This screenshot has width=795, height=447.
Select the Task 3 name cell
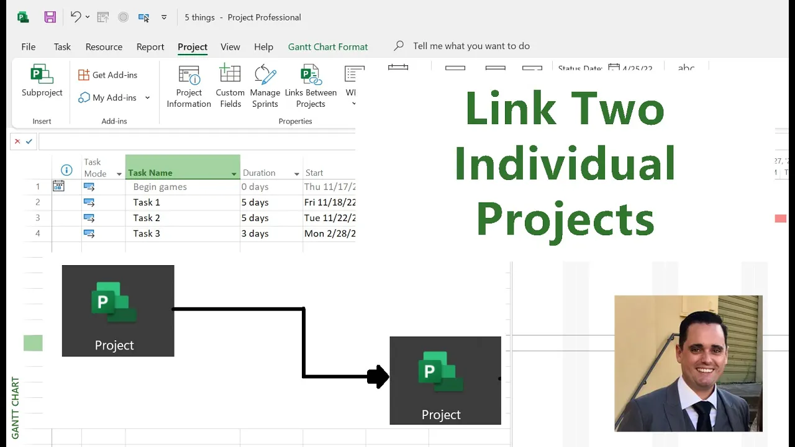click(x=183, y=233)
